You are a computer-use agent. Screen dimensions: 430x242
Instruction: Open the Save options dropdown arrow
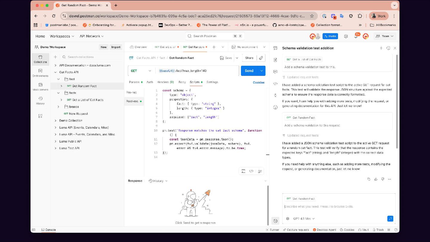[x=237, y=58]
